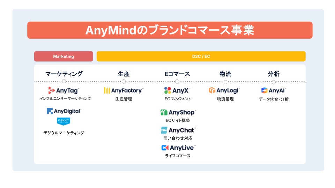The image size is (335, 188).
Task: Click the Eコマース timeline circle marker
Action: [x=177, y=81]
